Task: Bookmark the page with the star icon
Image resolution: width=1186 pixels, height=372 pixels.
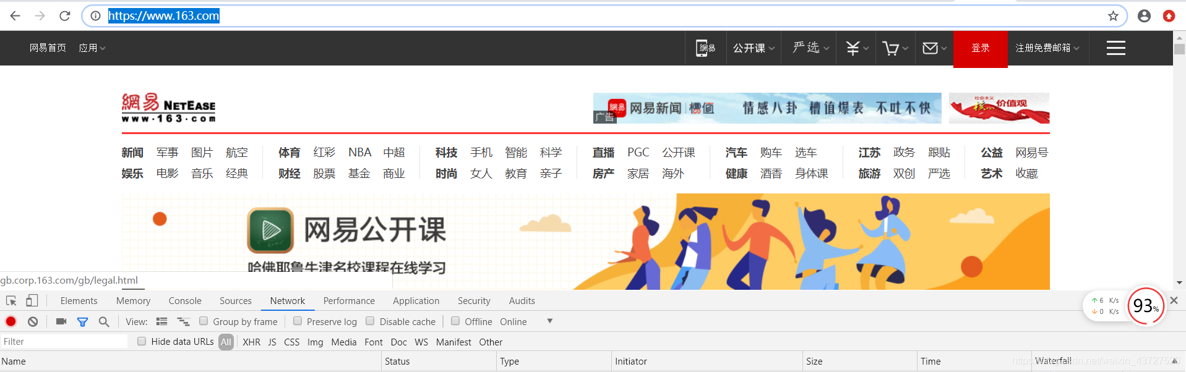Action: (x=1113, y=16)
